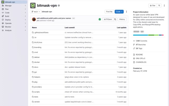Open the Code clone dropdown
169x106 pixels.
[x=119, y=12]
